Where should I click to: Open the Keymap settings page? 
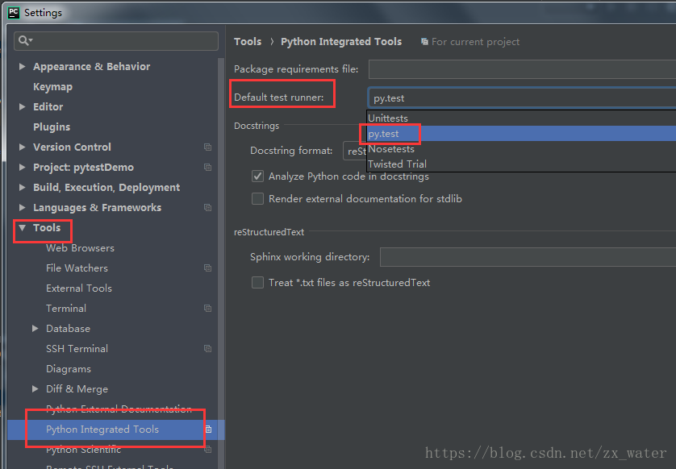52,86
